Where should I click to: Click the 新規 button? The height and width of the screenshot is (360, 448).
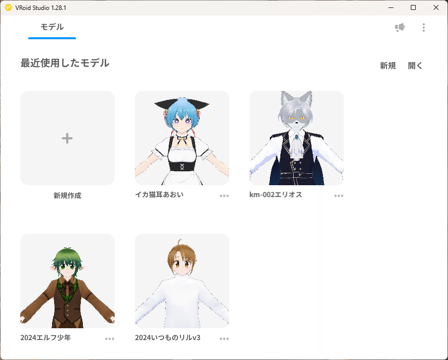coord(387,66)
